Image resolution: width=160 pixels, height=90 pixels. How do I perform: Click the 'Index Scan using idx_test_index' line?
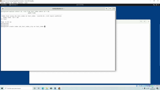point(32,16)
